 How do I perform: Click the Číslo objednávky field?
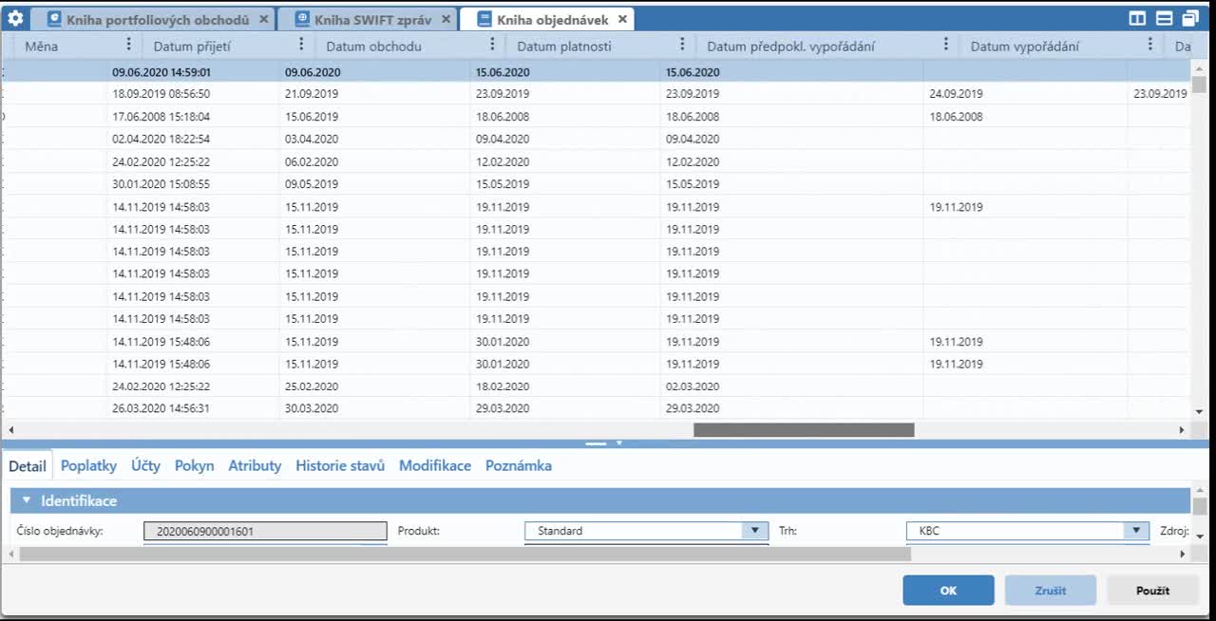click(265, 531)
